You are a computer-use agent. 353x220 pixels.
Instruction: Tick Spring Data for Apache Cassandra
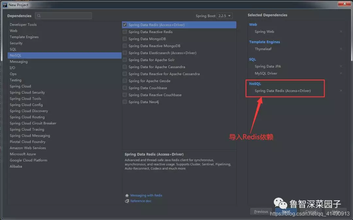125,67
